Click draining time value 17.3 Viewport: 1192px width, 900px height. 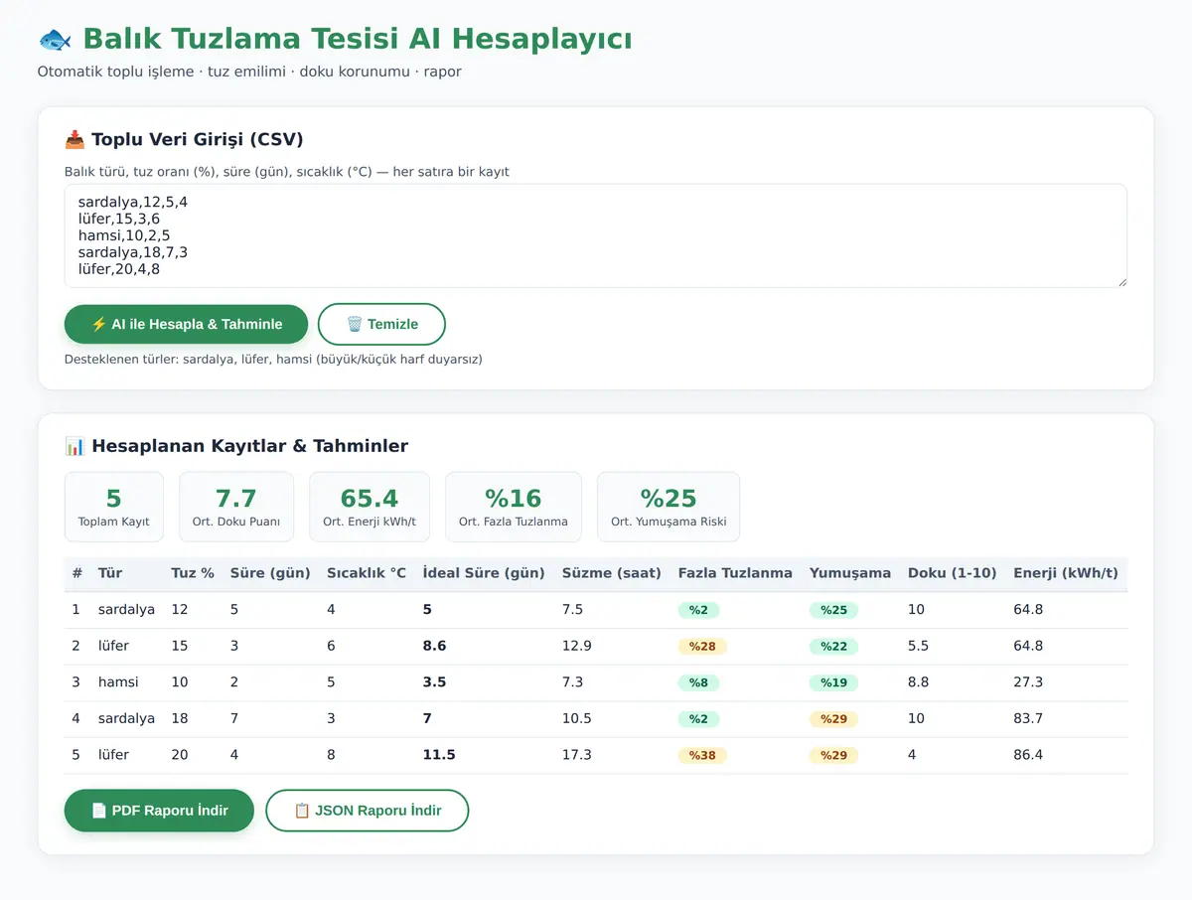[577, 755]
